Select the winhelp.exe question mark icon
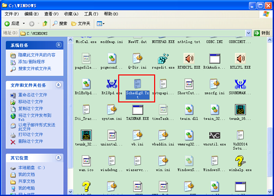Screen dimensions: 274x196 point(240,160)
